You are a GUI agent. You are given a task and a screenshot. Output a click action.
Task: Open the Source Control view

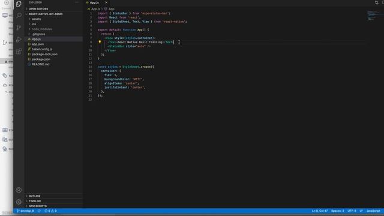click(x=19, y=28)
